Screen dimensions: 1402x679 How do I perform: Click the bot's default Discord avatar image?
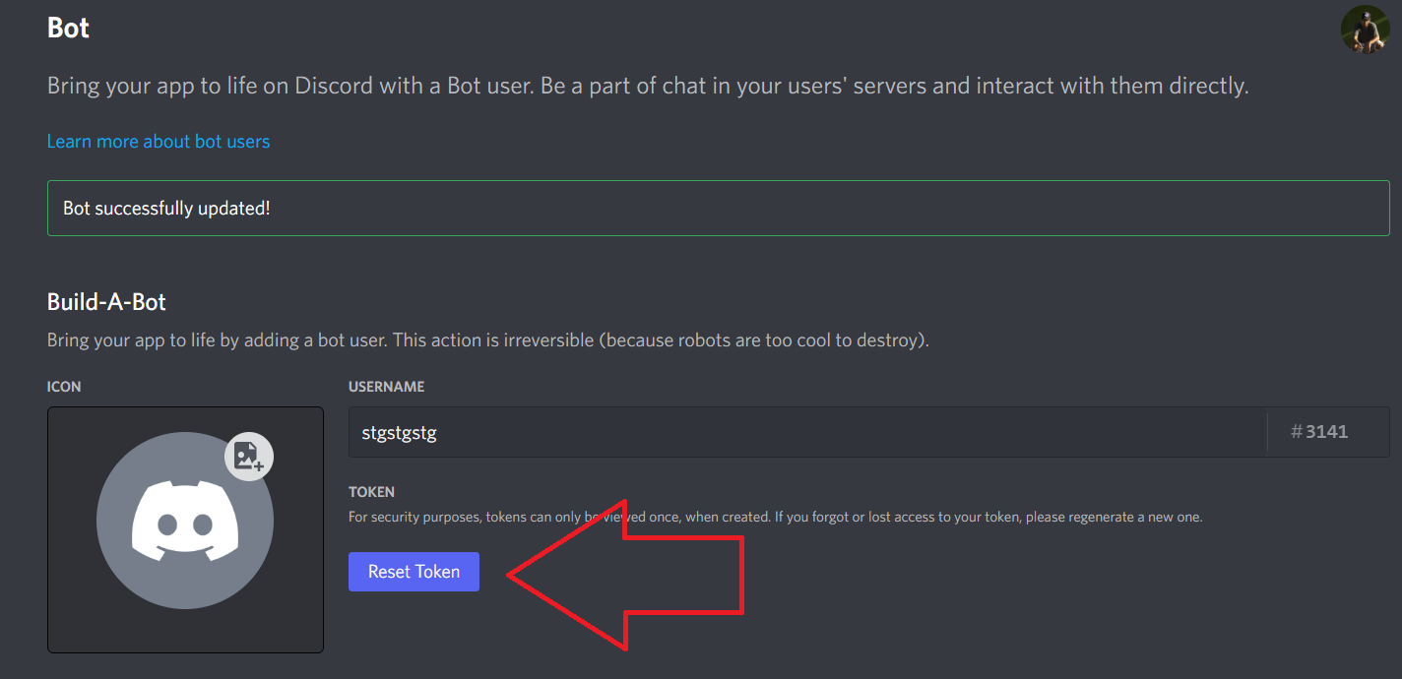point(185,521)
